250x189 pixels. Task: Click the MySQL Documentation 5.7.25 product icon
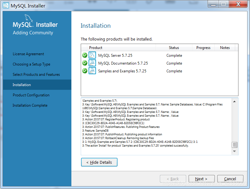click(x=92, y=63)
